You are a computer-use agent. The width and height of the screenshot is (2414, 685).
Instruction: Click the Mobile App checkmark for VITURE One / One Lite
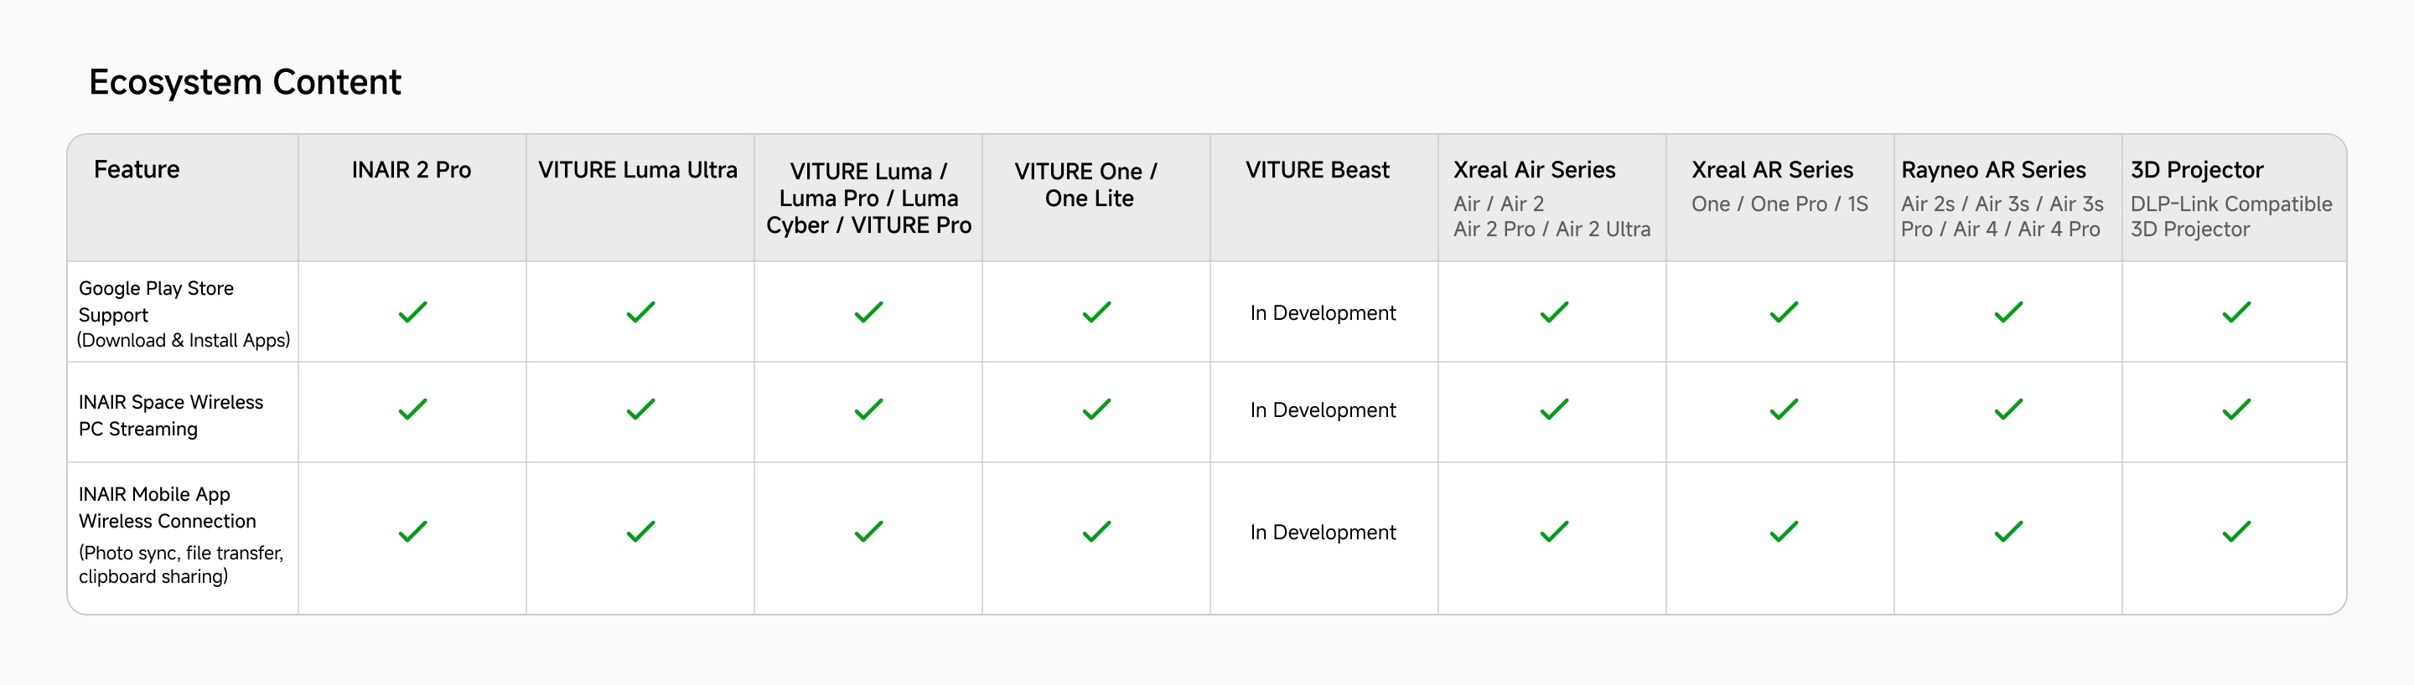tap(1096, 532)
